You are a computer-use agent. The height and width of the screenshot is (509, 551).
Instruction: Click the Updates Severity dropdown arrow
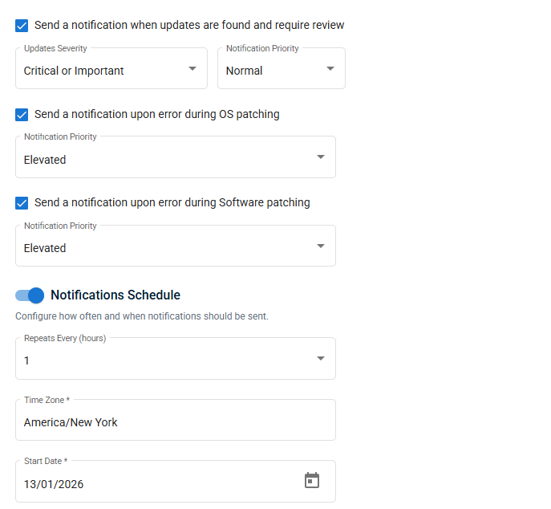tap(192, 68)
